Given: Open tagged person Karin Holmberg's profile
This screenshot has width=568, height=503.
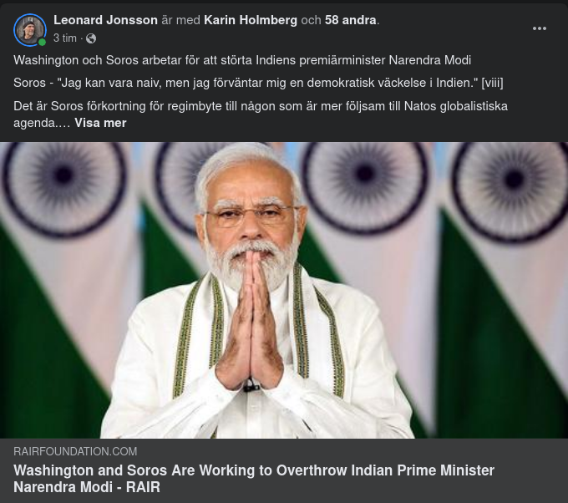Looking at the screenshot, I should pyautogui.click(x=251, y=20).
